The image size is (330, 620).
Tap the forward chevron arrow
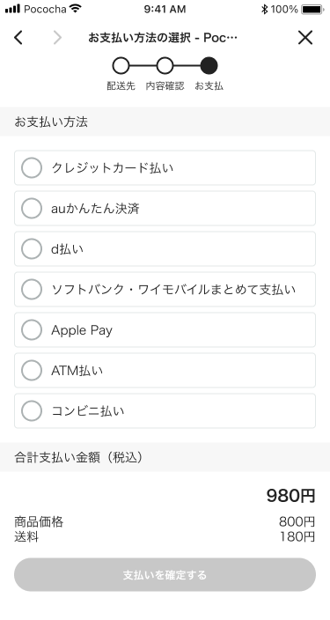click(58, 38)
